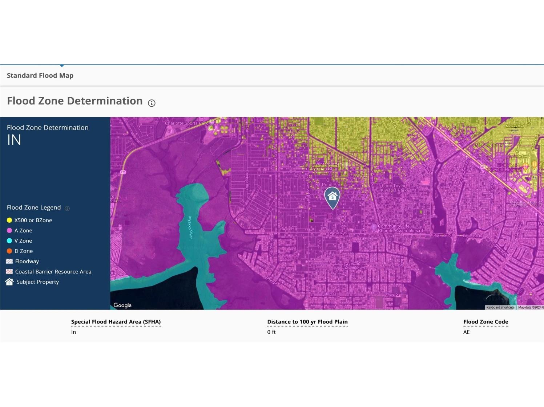Image resolution: width=544 pixels, height=407 pixels.
Task: Click the orange D Zone legend swatch
Action: [x=9, y=251]
